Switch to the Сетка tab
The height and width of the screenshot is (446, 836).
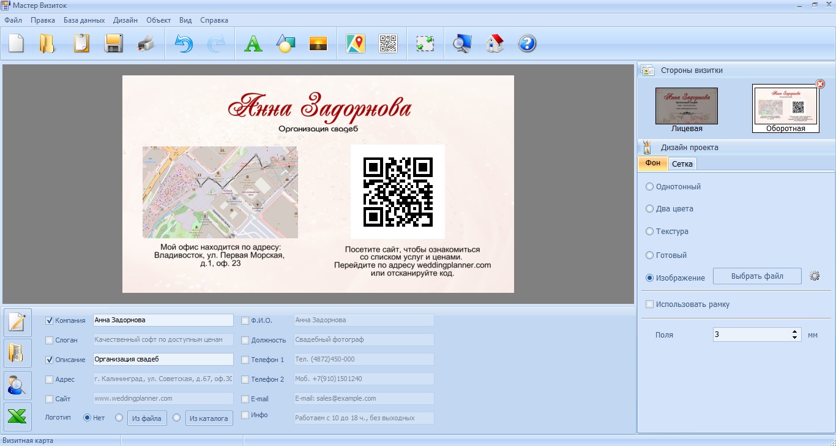coord(682,164)
